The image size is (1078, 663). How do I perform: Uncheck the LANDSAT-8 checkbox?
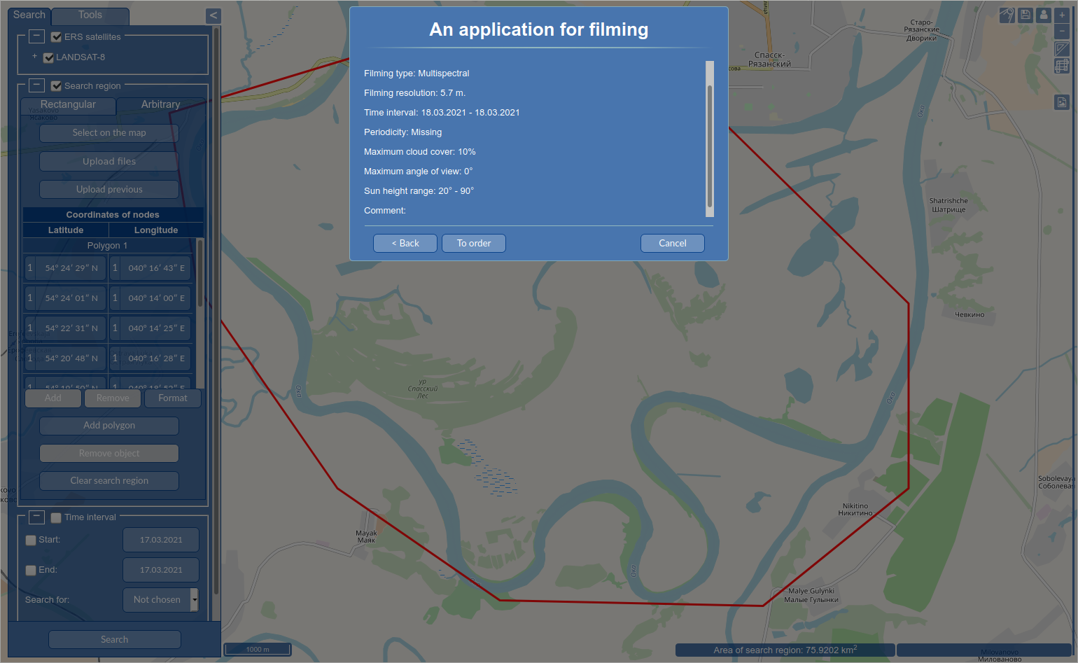pos(48,57)
